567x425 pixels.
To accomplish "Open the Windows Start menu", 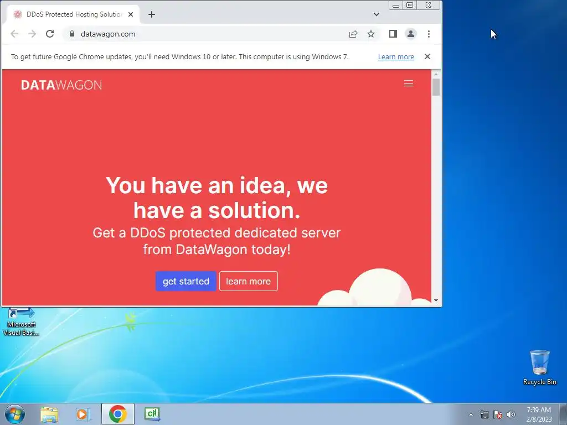I will (x=15, y=414).
